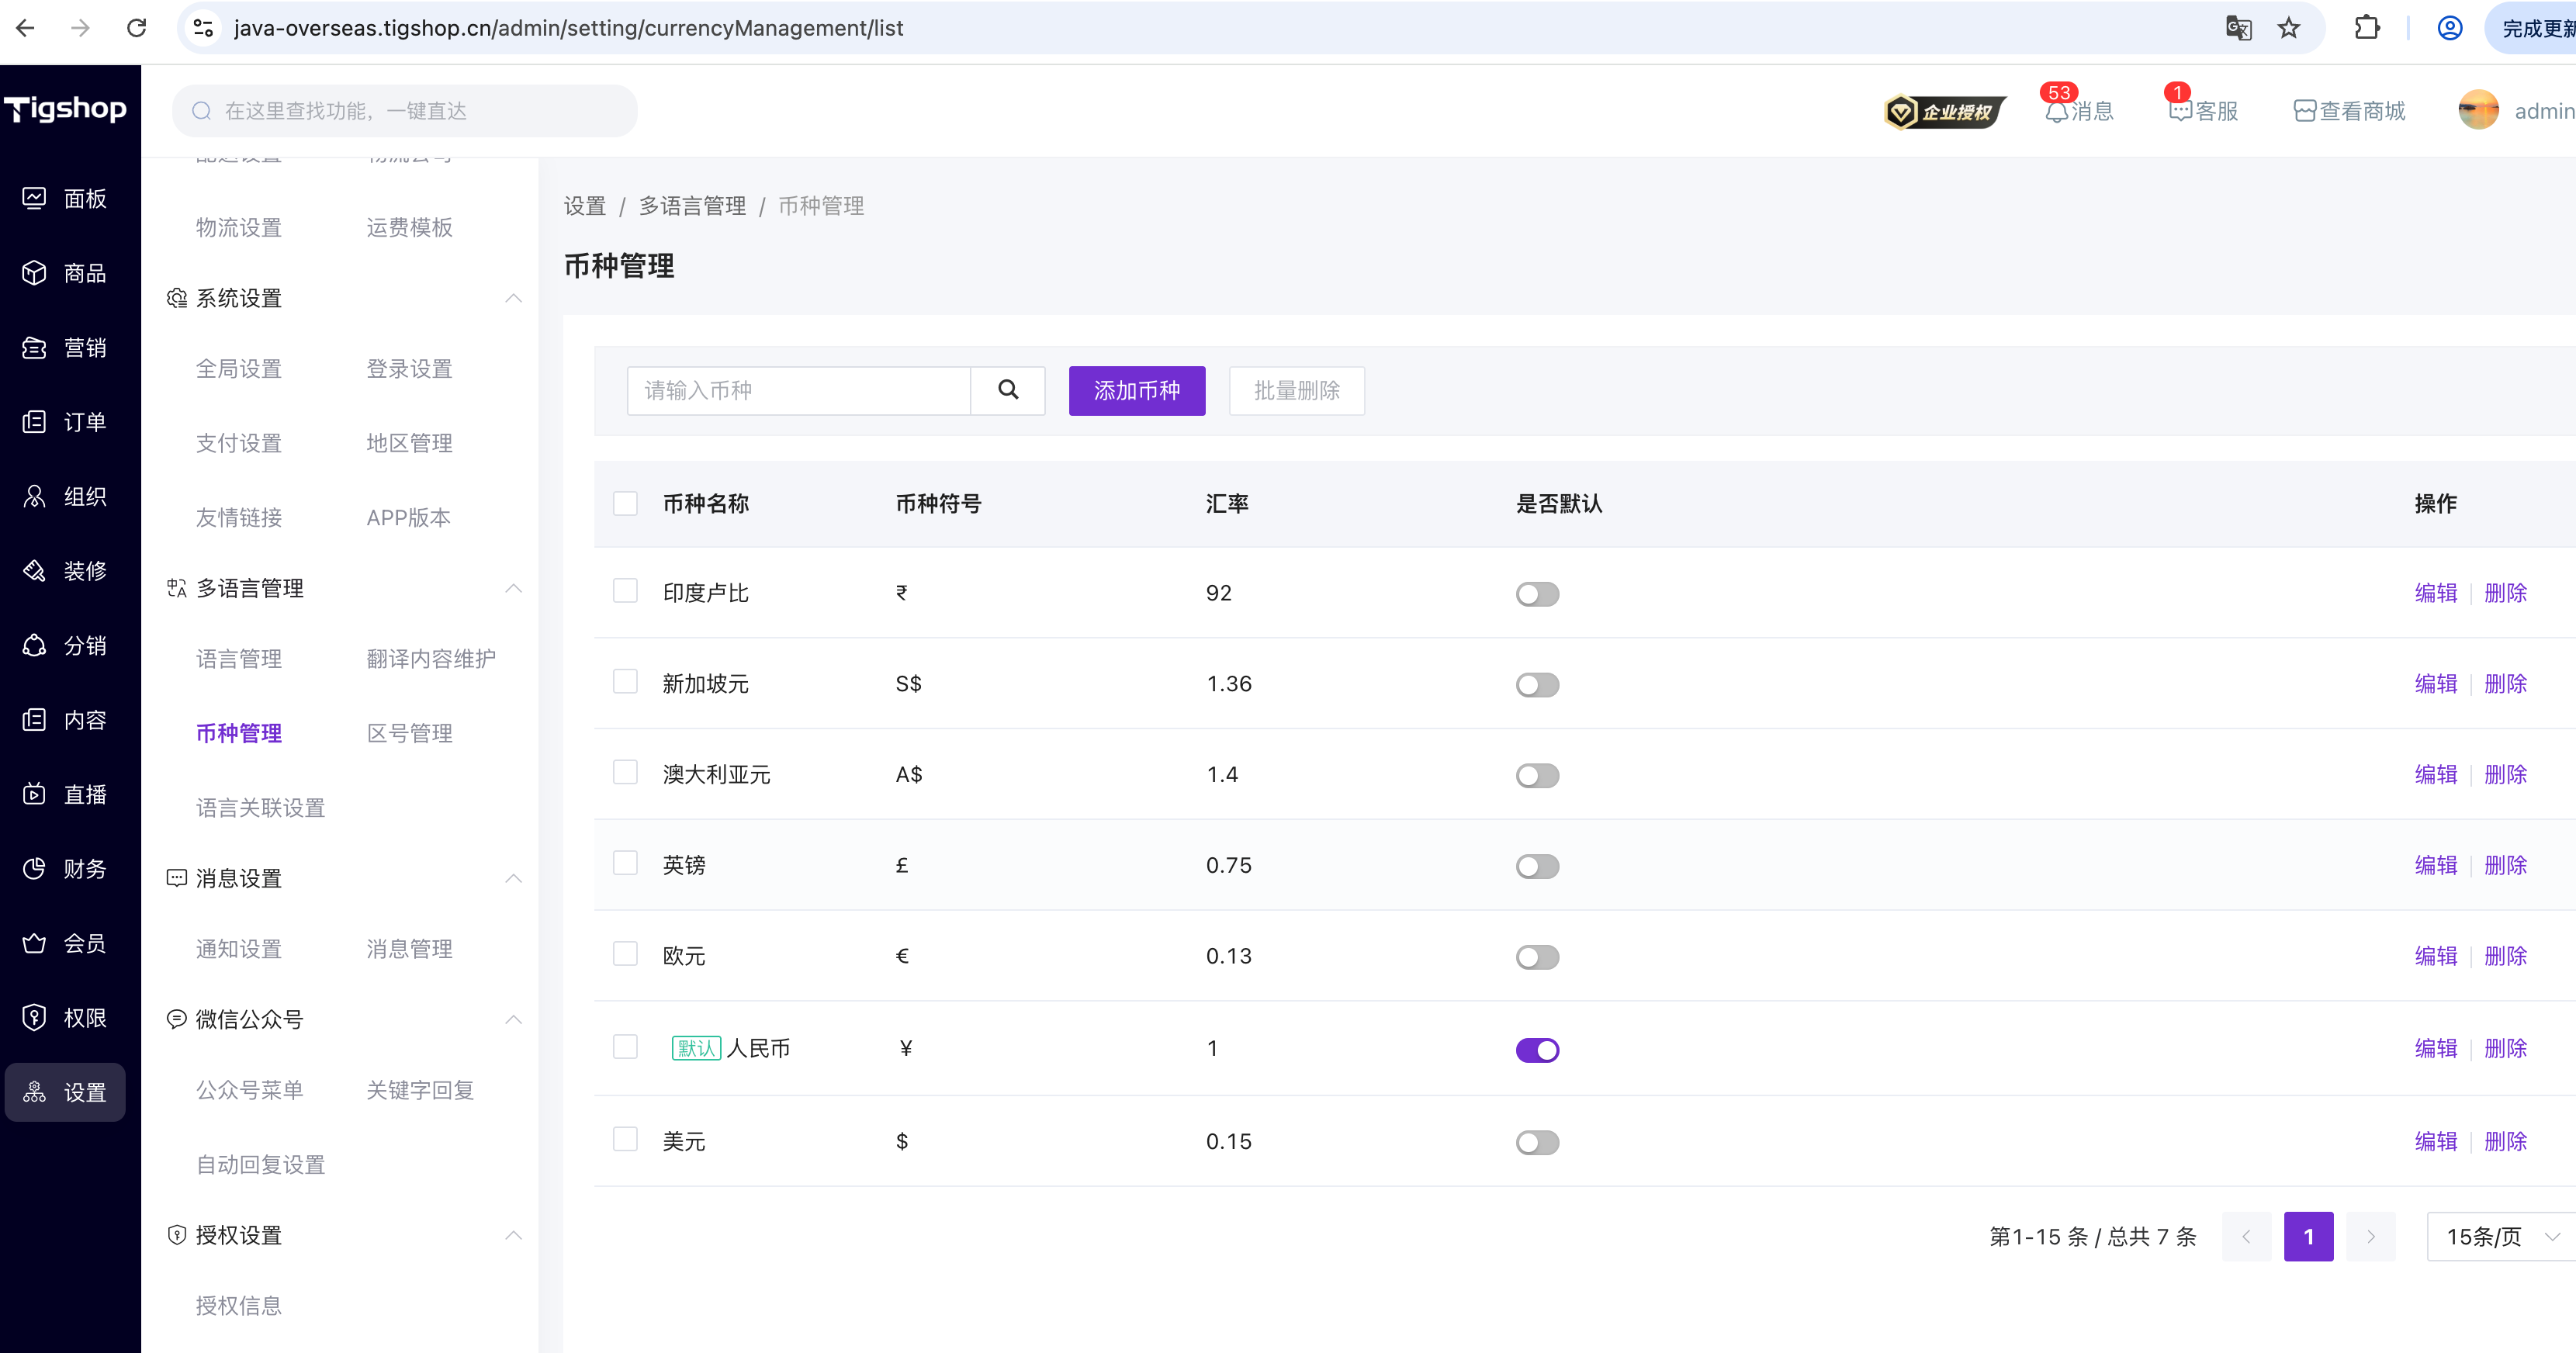This screenshot has width=2576, height=1353.
Task: Open the 会员 members icon
Action: coord(34,943)
